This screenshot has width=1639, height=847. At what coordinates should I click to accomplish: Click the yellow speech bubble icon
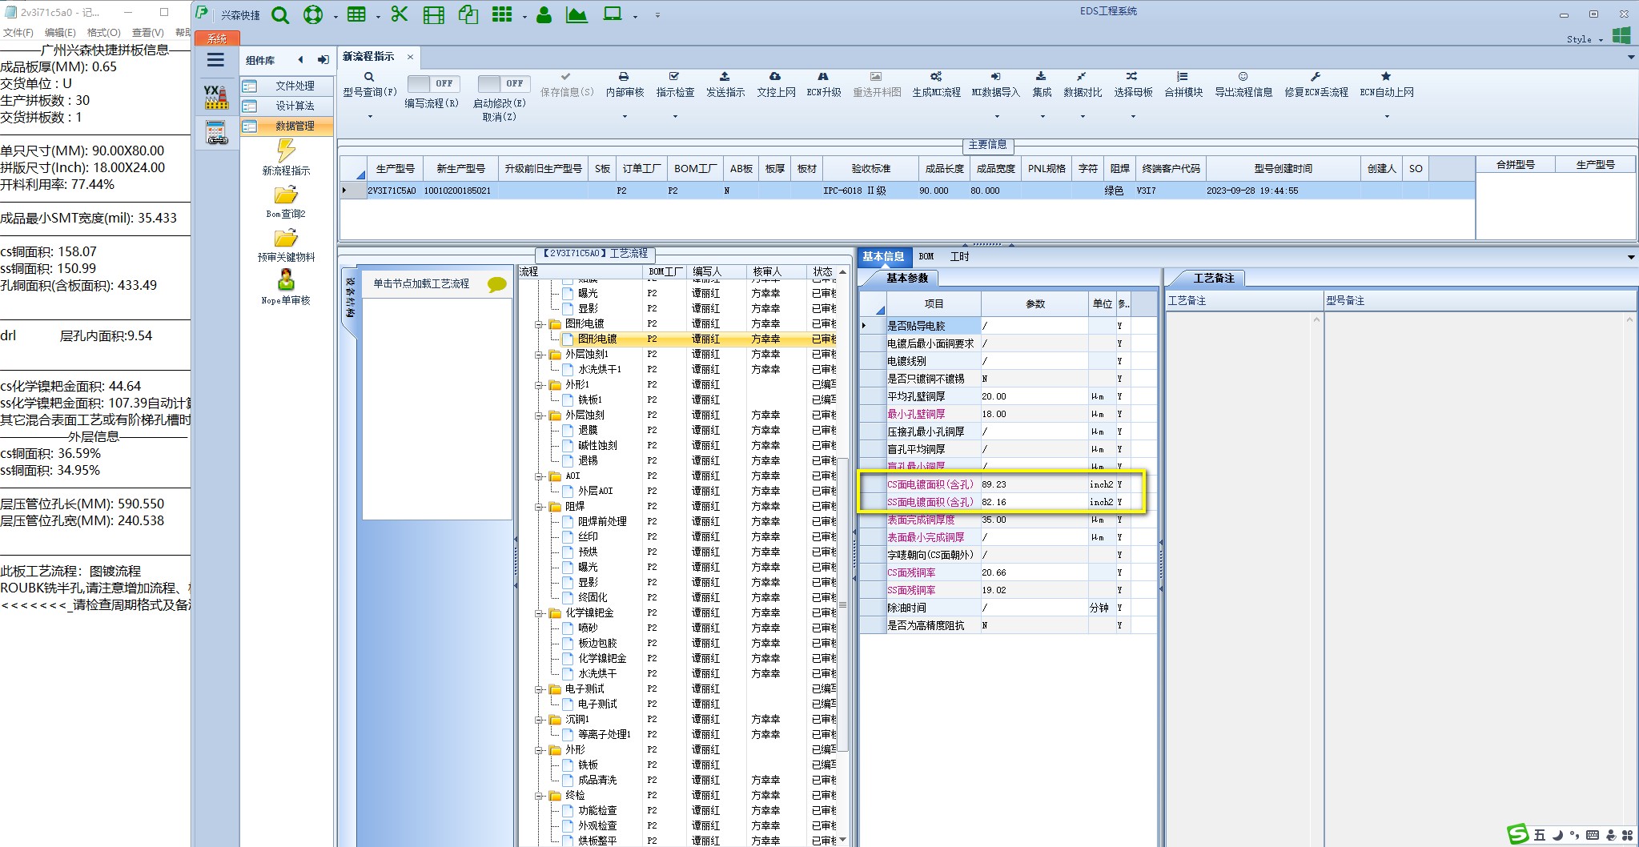(496, 284)
